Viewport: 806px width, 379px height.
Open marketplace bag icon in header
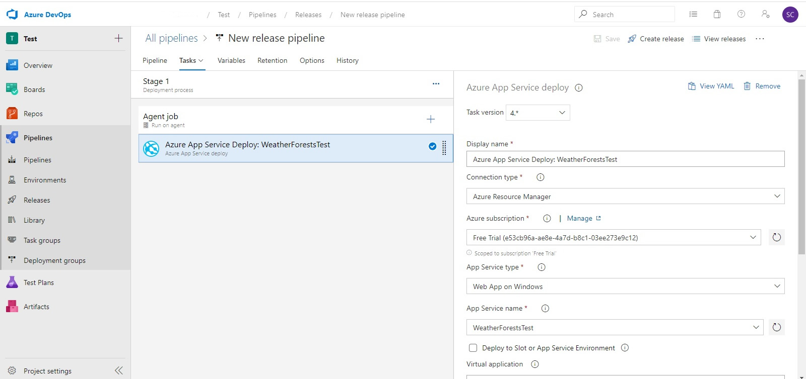click(717, 14)
